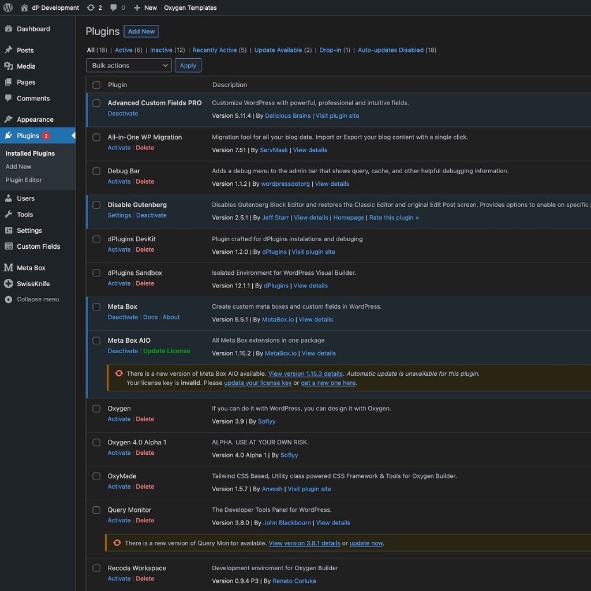Click the Collapse menu arrow icon
The width and height of the screenshot is (591, 591).
click(x=8, y=300)
